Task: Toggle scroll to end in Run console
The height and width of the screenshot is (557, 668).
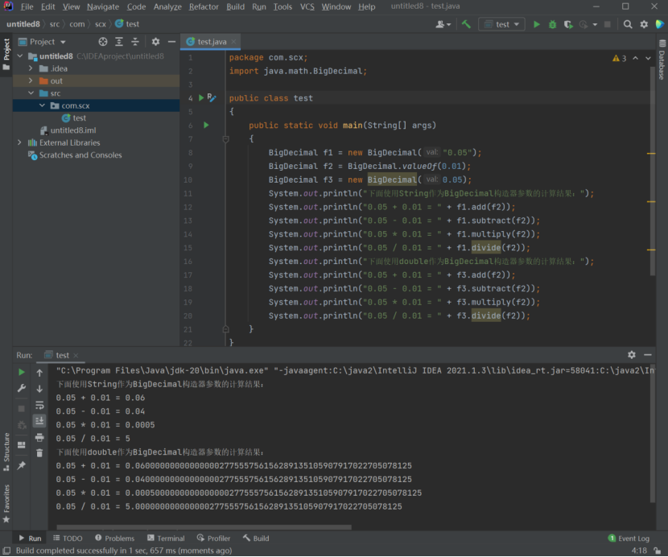Action: (39, 421)
